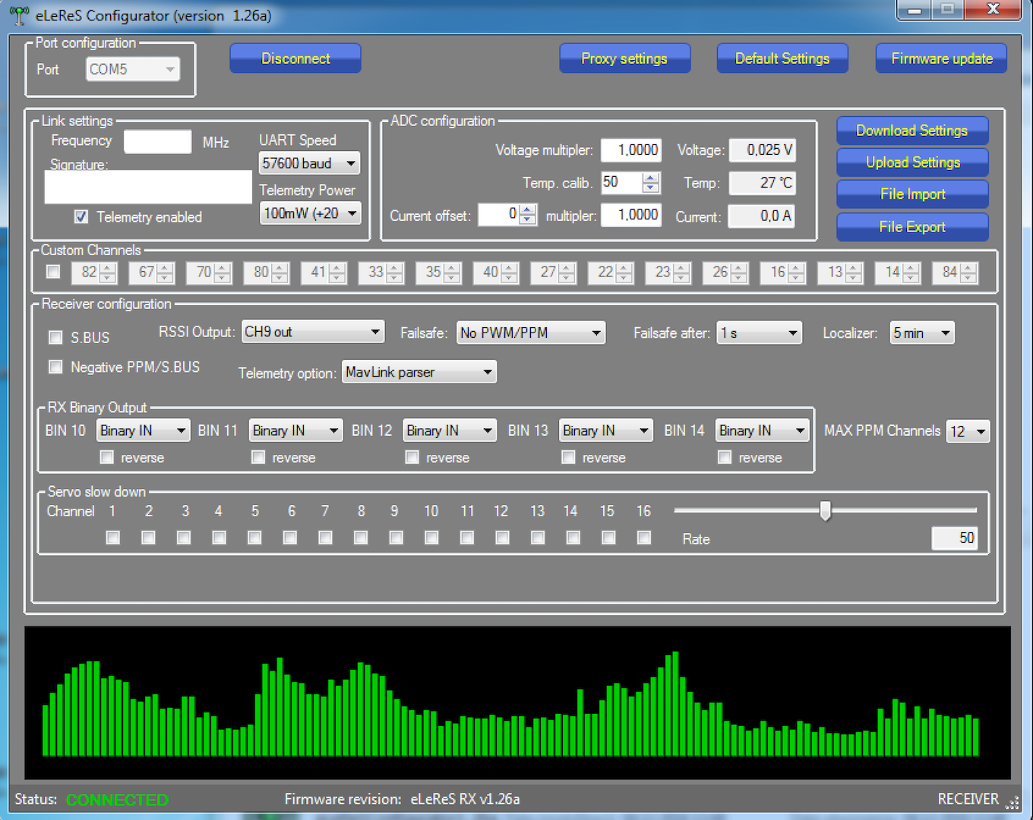This screenshot has width=1033, height=820.
Task: Open BIN 12 Binary IN dropdown
Action: 450,430
